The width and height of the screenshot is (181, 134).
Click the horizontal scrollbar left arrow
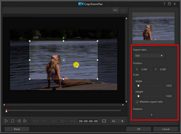[x=4, y=105]
